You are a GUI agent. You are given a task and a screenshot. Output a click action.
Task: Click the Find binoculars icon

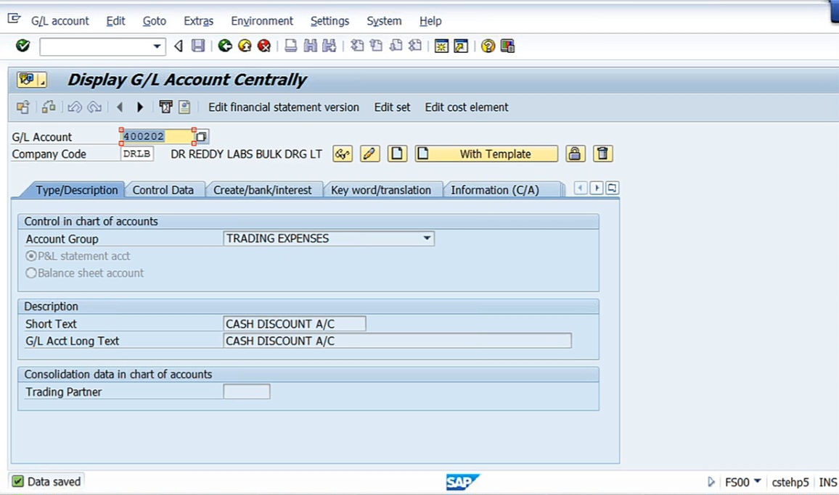coord(310,46)
